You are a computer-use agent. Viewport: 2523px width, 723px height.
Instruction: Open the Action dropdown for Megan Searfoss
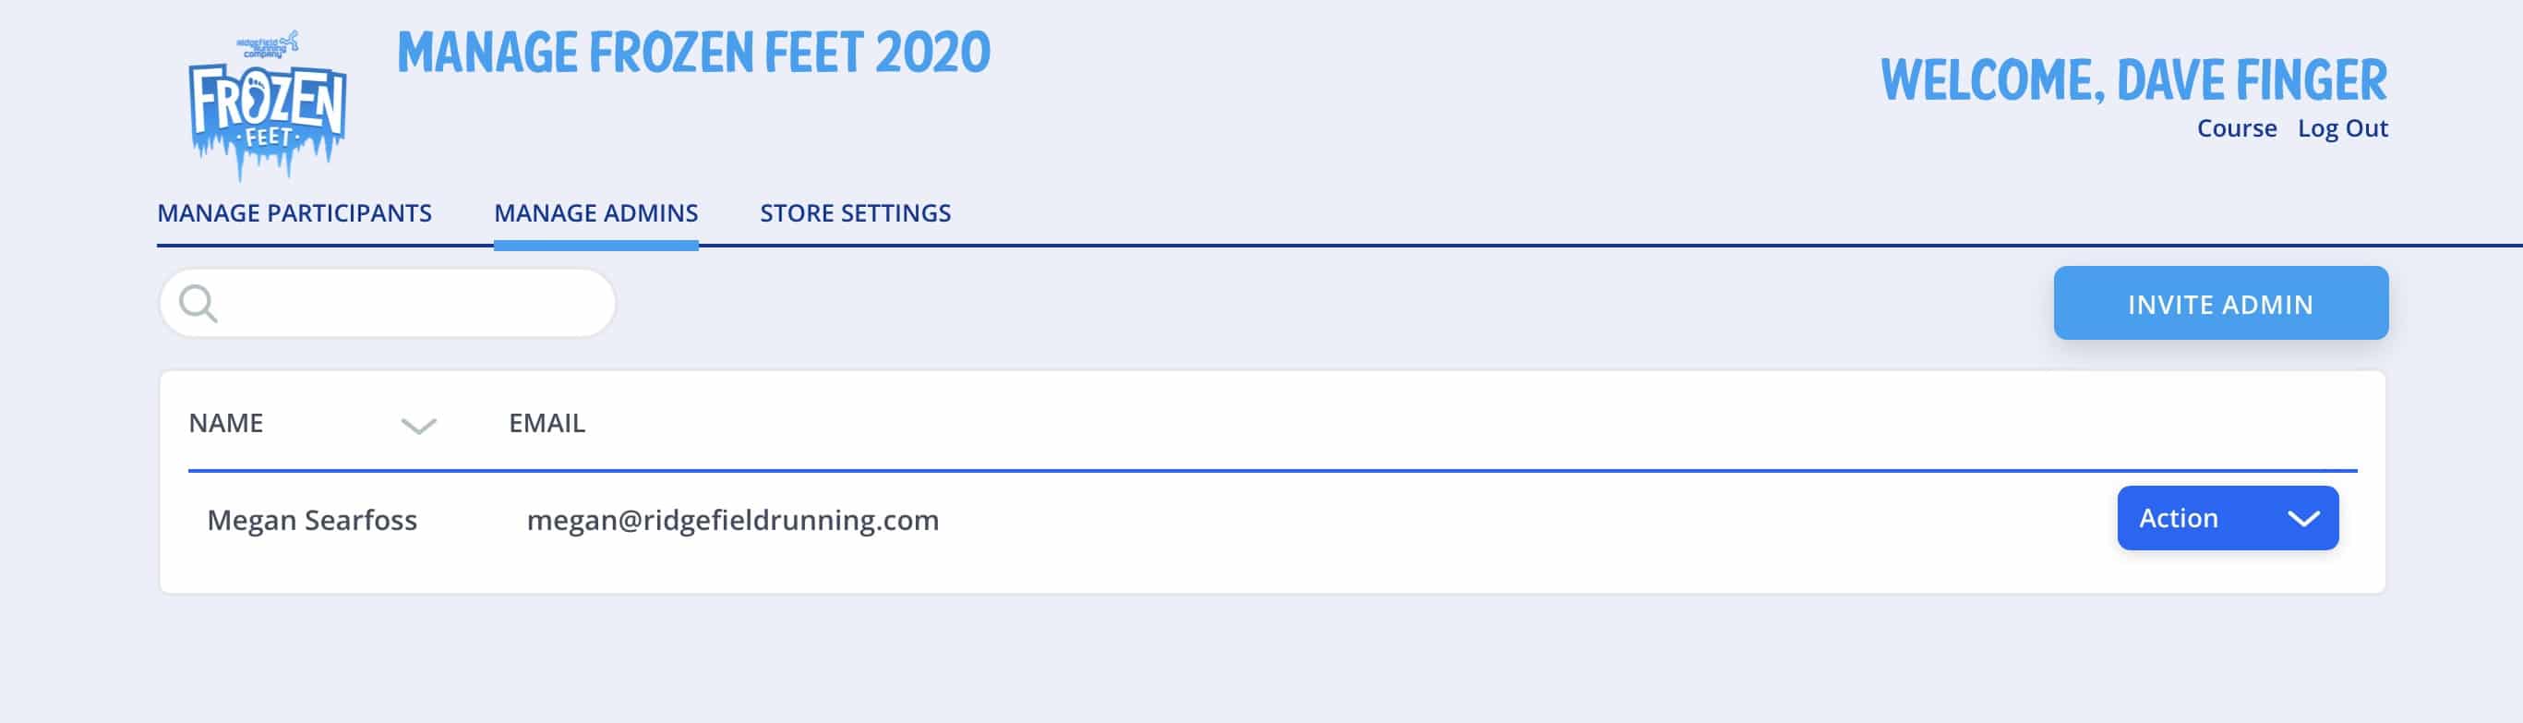[2228, 518]
